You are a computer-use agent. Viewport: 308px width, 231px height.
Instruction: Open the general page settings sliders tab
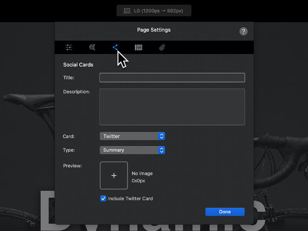click(x=69, y=47)
